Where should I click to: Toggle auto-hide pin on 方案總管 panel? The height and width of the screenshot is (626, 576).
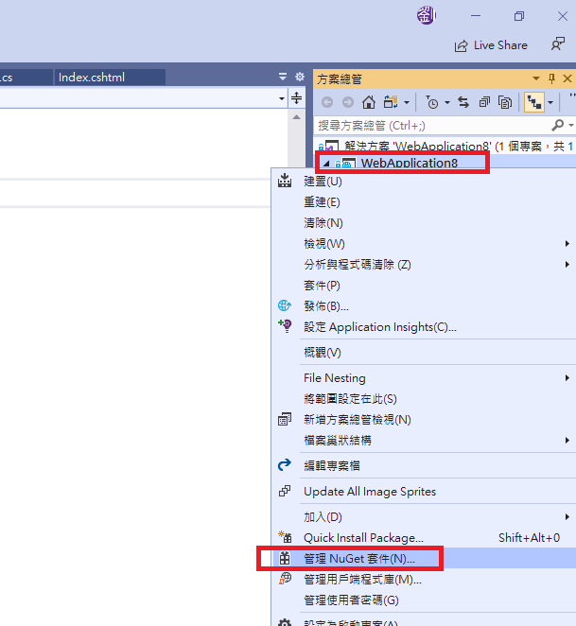[552, 78]
